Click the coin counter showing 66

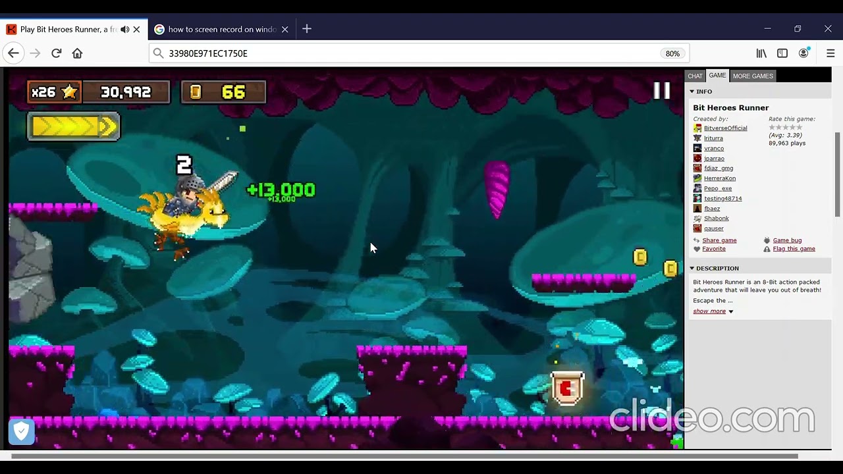point(223,92)
